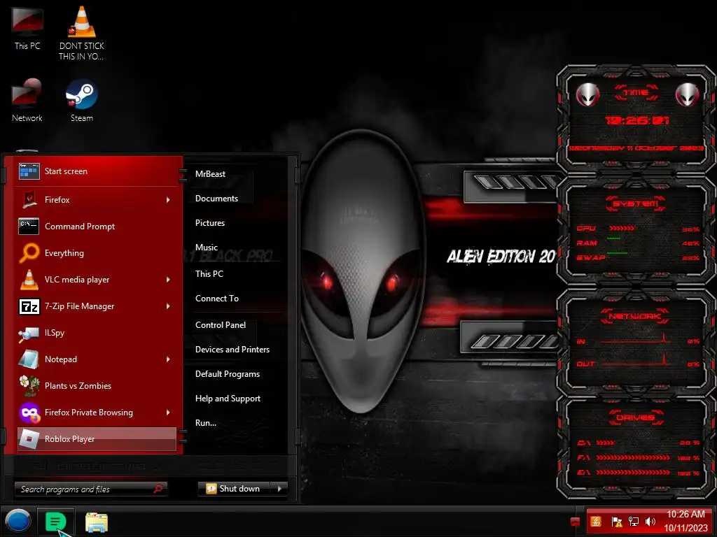Image resolution: width=717 pixels, height=537 pixels.
Task: Click the Network OUT traffic graph
Action: point(635,361)
